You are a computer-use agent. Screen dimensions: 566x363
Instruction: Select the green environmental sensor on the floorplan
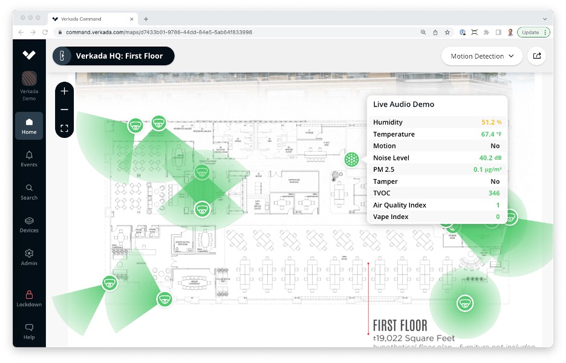(x=351, y=159)
